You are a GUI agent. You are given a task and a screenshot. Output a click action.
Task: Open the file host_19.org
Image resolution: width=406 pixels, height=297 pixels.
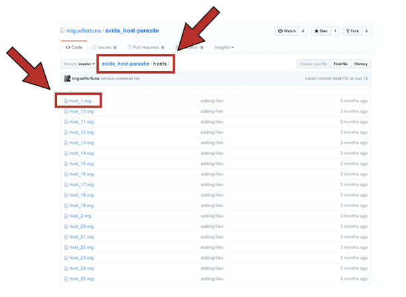(82, 205)
